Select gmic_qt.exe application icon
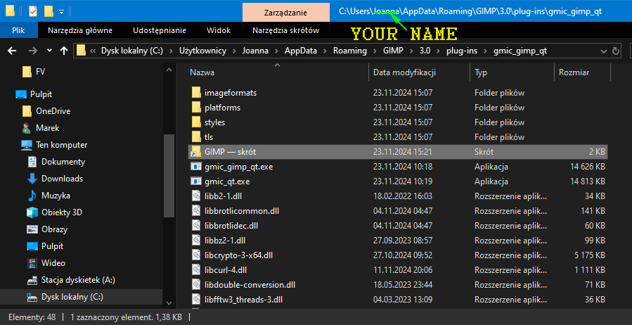Image resolution: width=632 pixels, height=325 pixels. click(196, 181)
